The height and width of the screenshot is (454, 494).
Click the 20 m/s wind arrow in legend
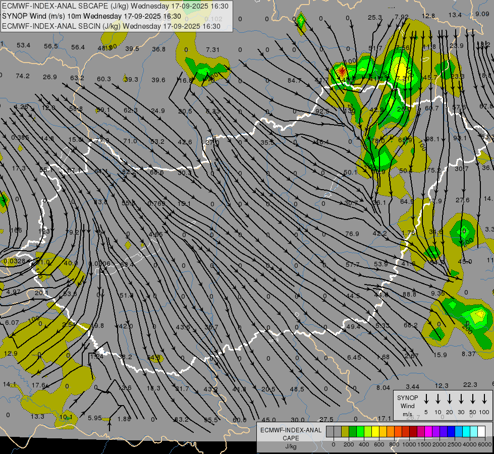449,399
